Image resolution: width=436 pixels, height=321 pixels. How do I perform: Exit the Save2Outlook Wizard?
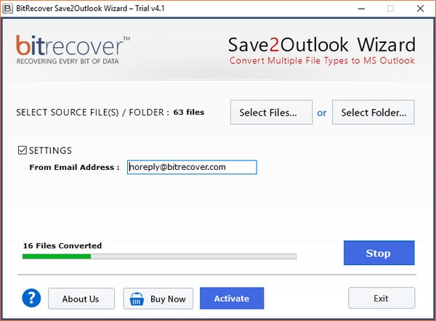pyautogui.click(x=381, y=298)
